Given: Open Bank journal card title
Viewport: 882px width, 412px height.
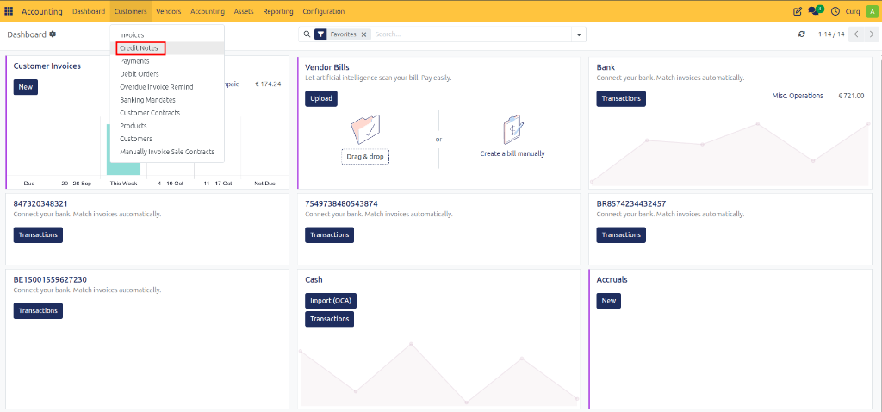Looking at the screenshot, I should point(606,67).
